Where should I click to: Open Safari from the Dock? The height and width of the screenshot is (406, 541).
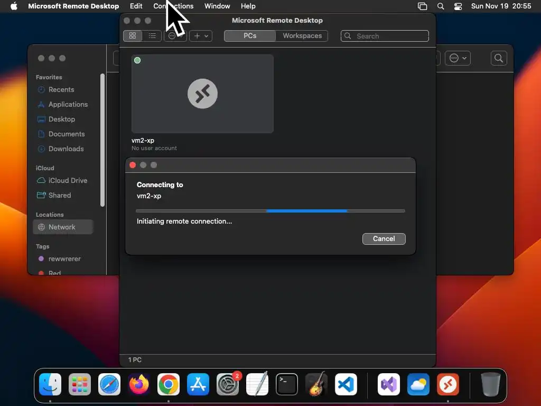pyautogui.click(x=109, y=384)
